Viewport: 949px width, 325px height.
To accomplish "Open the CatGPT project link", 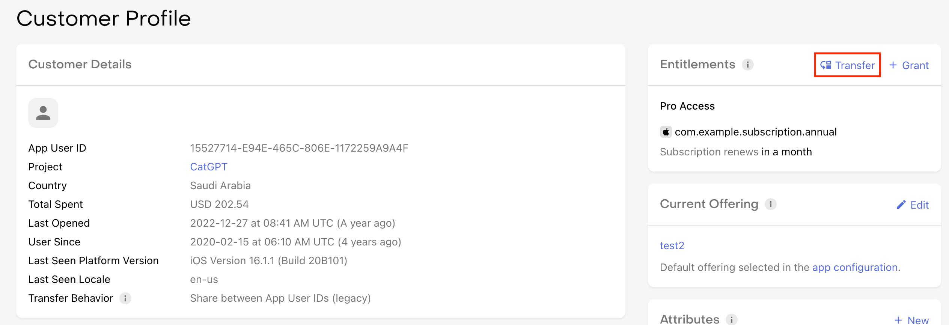I will [x=209, y=167].
